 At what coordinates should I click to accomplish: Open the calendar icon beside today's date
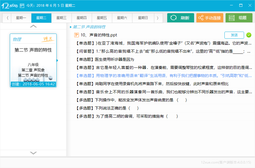pyautogui.click(x=22, y=5)
